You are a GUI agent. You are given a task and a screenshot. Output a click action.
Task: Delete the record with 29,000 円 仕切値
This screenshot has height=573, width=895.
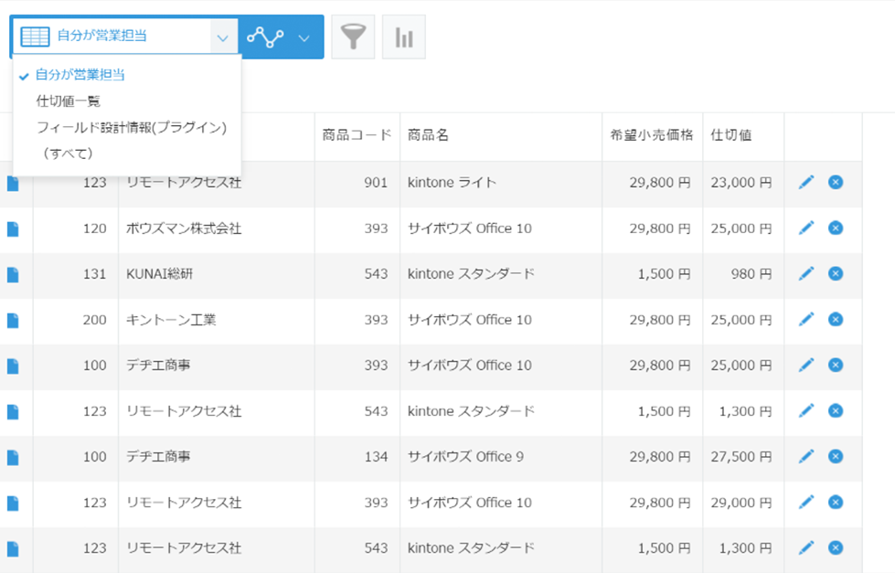pyautogui.click(x=836, y=502)
